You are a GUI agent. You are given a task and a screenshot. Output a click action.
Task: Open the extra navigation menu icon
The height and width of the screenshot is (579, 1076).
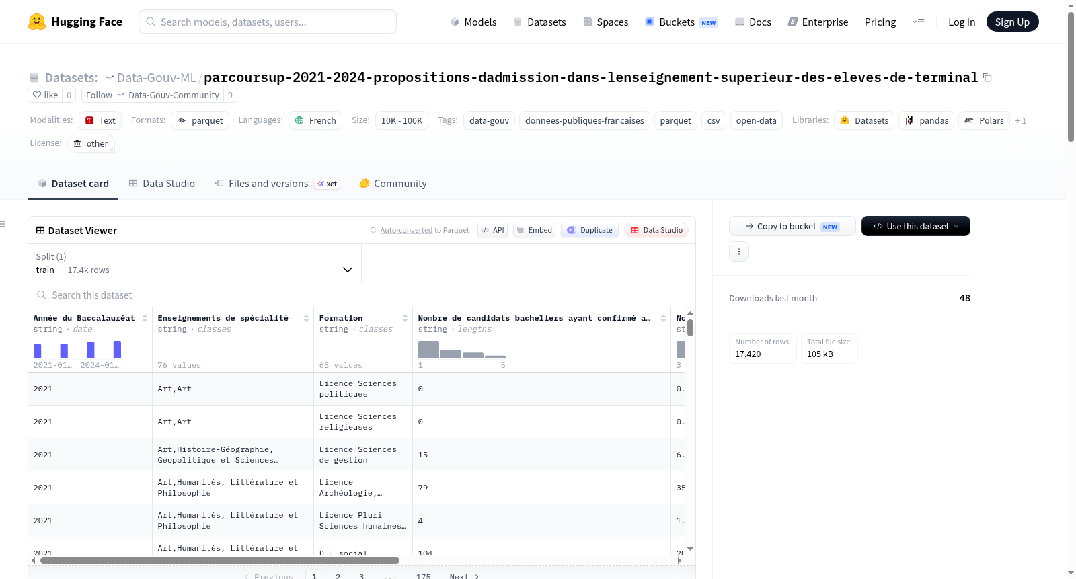[918, 22]
